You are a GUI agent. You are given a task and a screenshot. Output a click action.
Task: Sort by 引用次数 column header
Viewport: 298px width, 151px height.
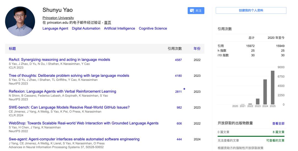(x=175, y=49)
